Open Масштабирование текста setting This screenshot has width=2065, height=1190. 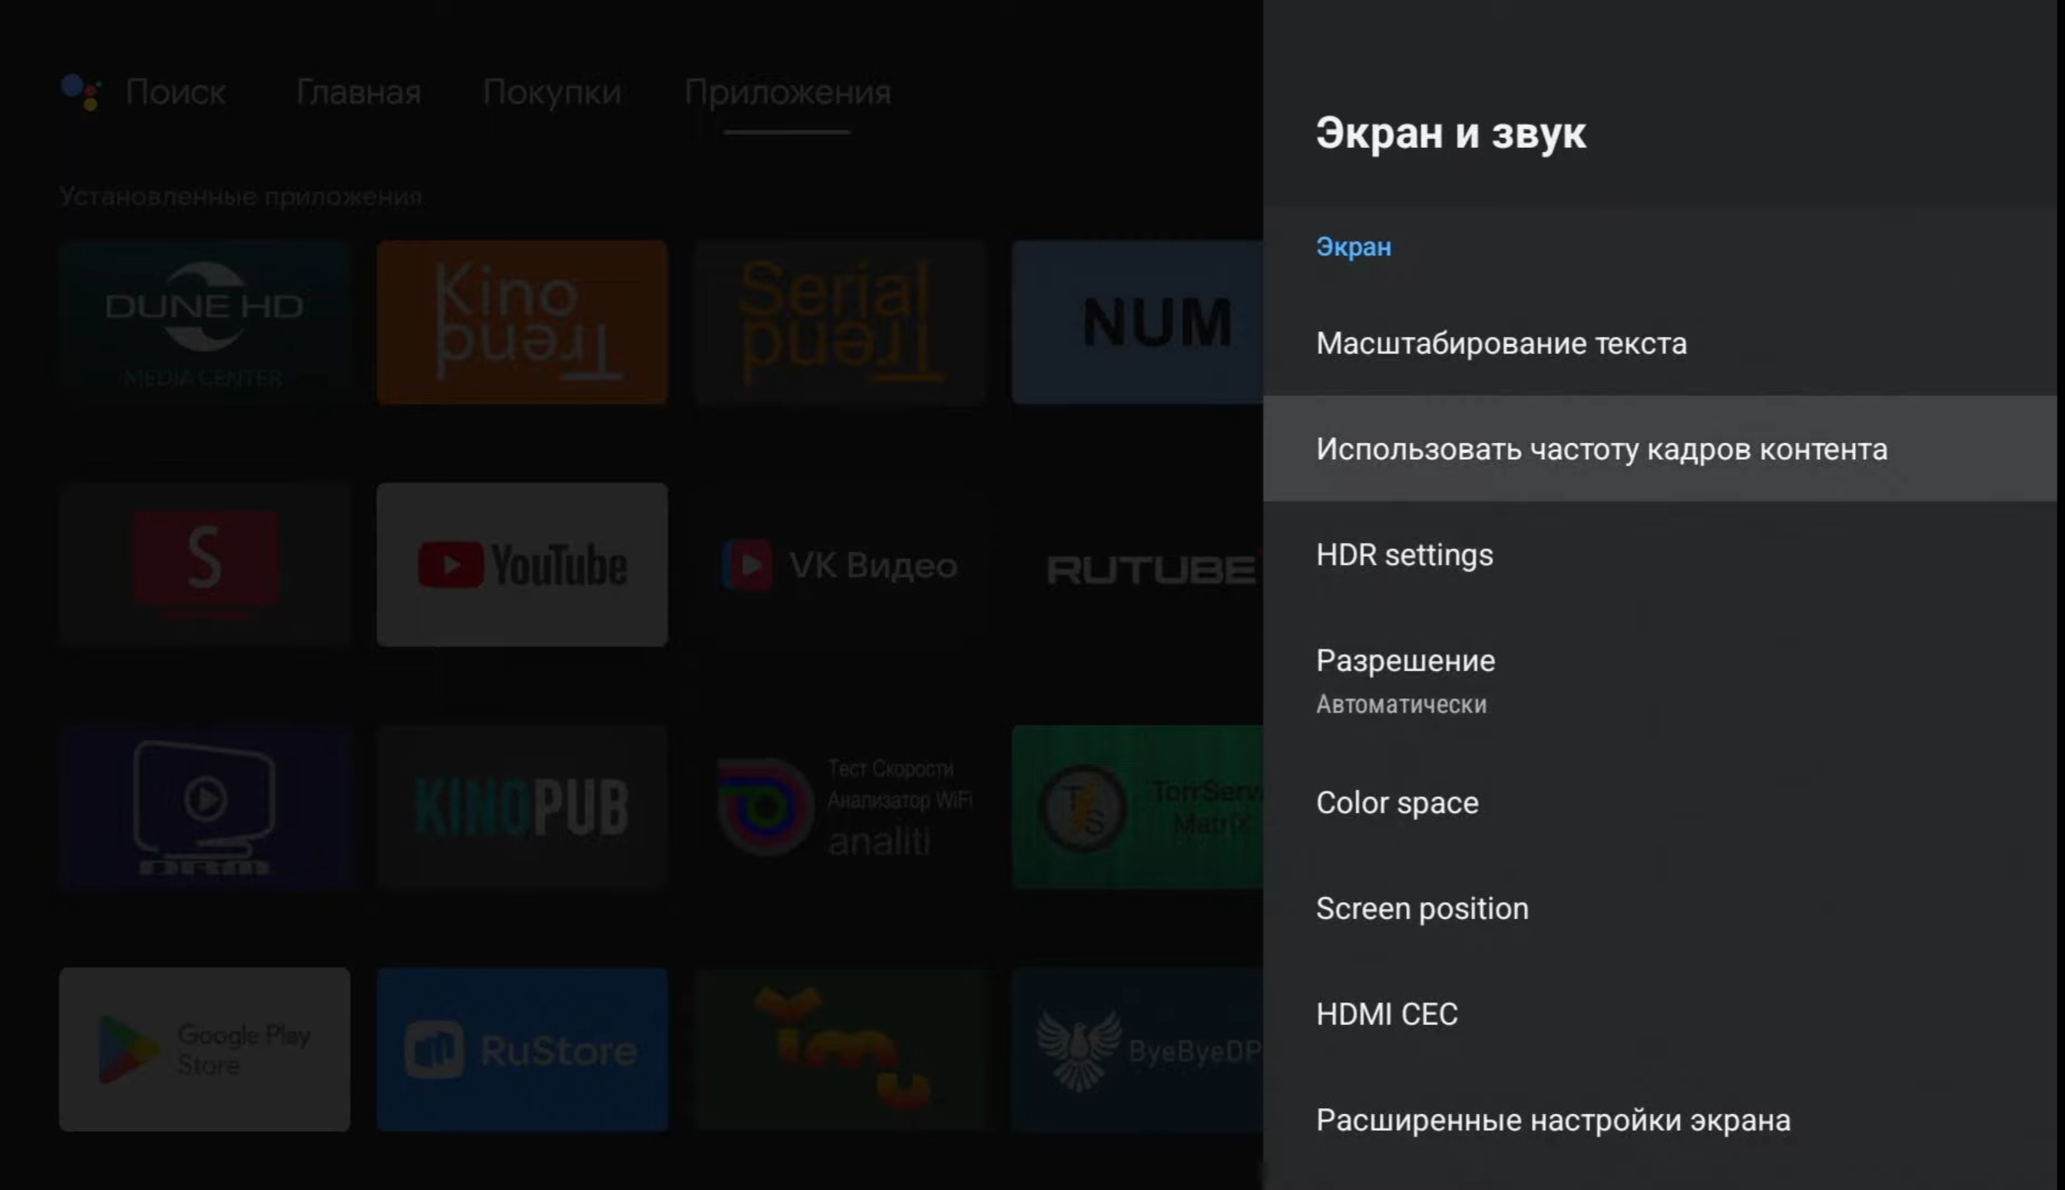click(1501, 343)
